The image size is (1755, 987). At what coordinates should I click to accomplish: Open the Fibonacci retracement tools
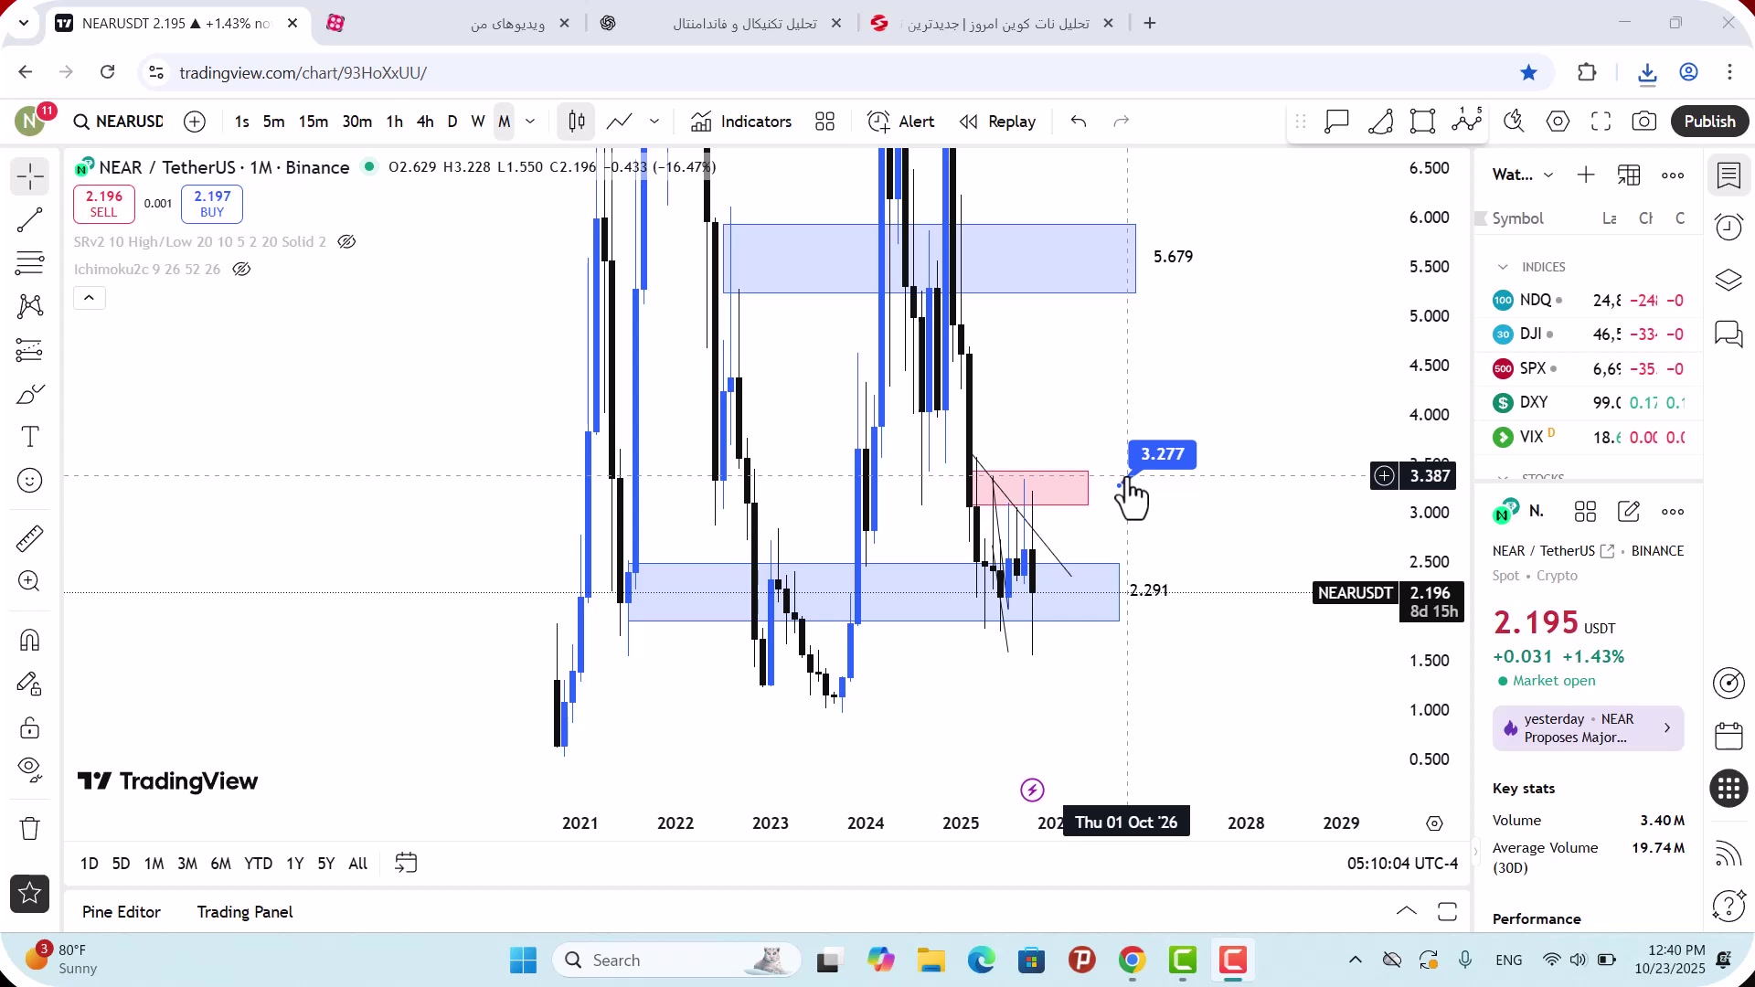30,263
